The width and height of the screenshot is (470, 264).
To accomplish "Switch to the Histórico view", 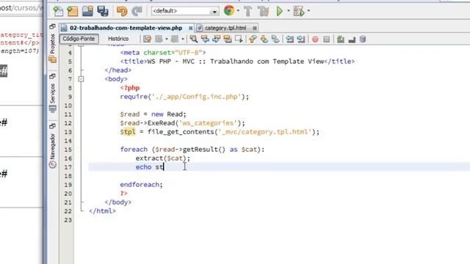I will click(118, 39).
